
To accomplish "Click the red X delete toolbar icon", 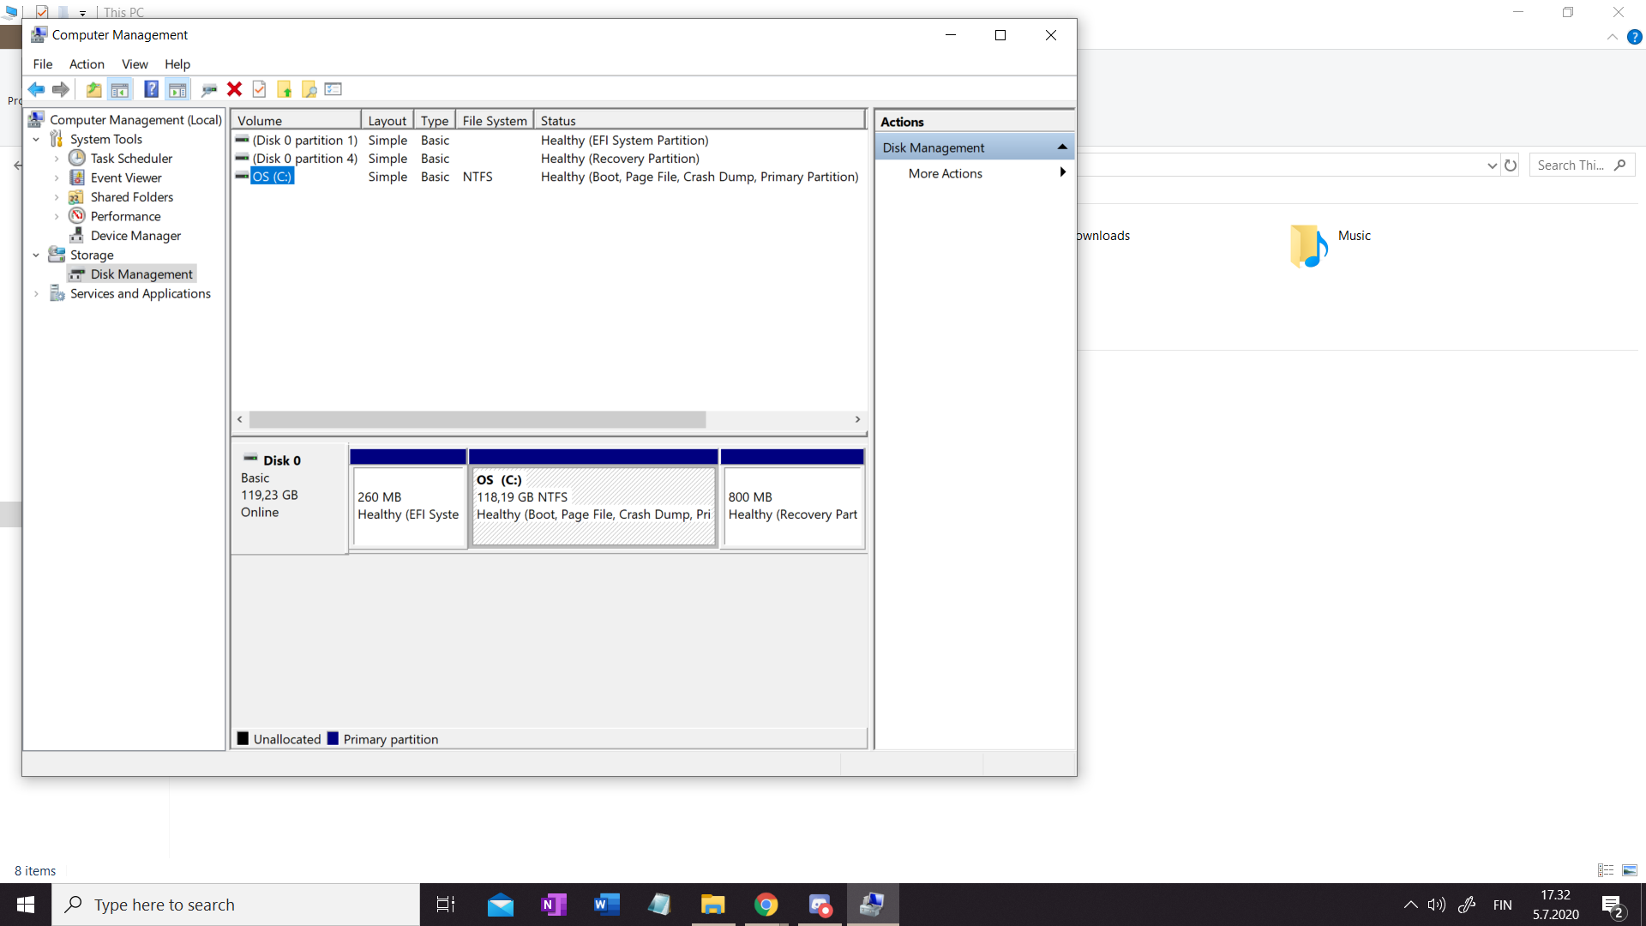I will coord(234,89).
